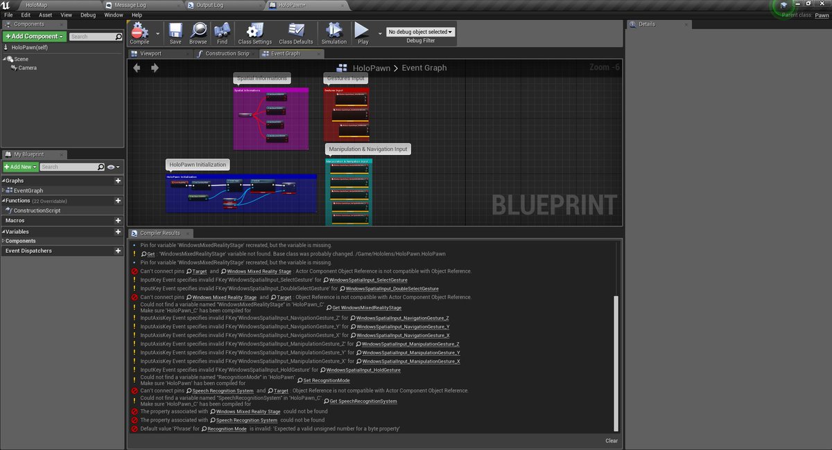
Task: Add a new event dispatcher with plus
Action: click(x=118, y=251)
